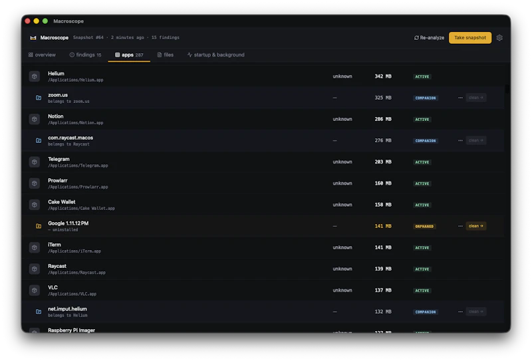
Task: Click the Helium app package icon
Action: pyautogui.click(x=35, y=76)
